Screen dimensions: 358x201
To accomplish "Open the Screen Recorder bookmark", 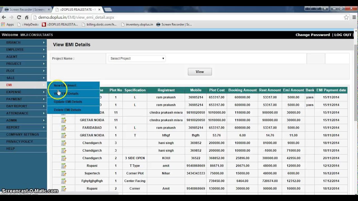I will click(x=174, y=25).
